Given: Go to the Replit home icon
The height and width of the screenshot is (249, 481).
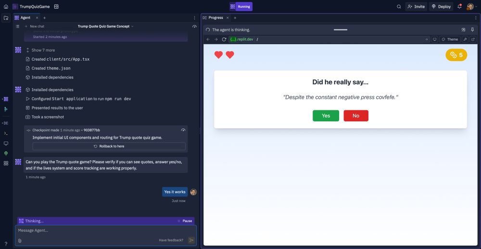Looking at the screenshot, I should pyautogui.click(x=6, y=6).
